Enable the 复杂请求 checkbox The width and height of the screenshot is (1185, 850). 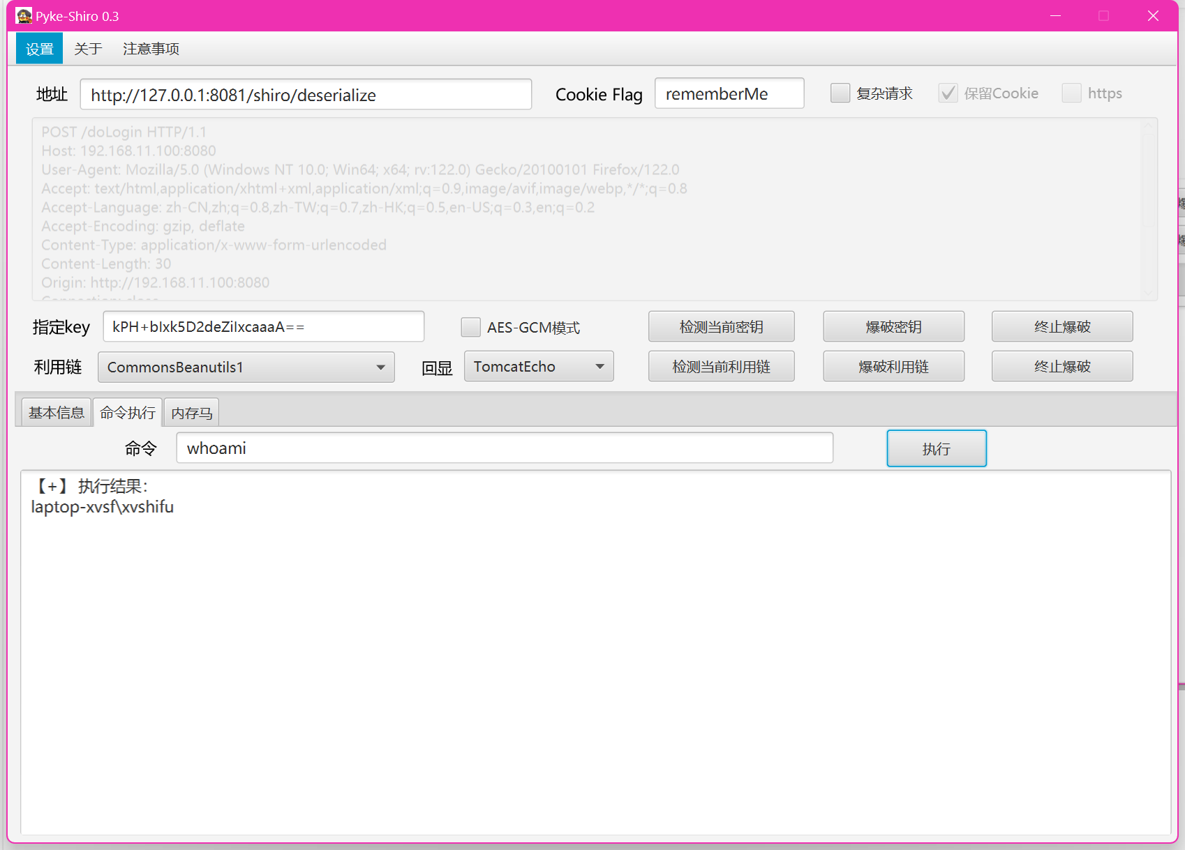click(x=840, y=93)
